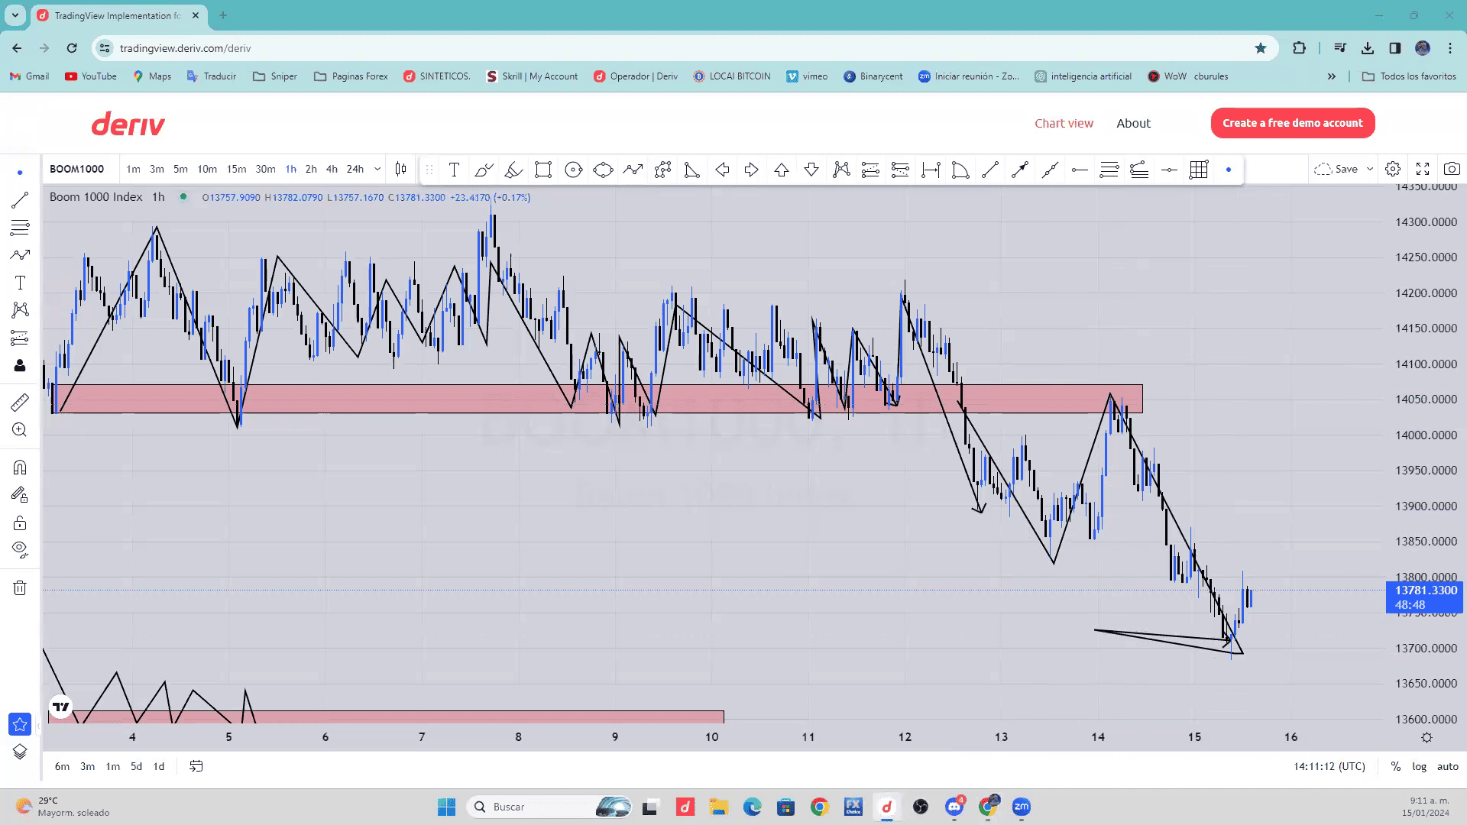
Task: Toggle the lock all drawings icon
Action: click(20, 523)
